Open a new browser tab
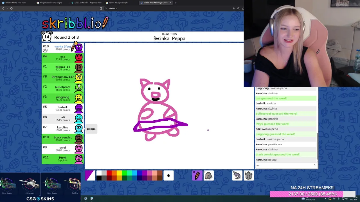360x202 pixels. point(175,3)
